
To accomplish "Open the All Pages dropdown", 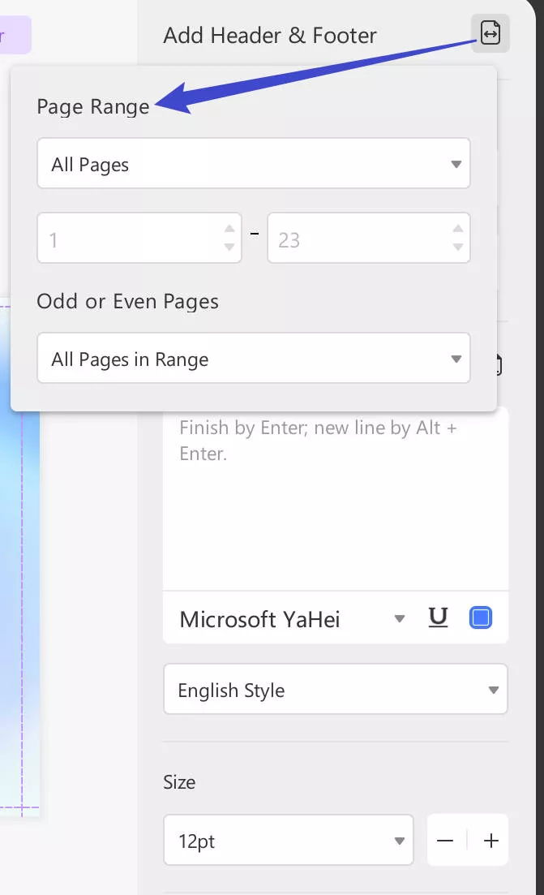I will click(x=254, y=163).
